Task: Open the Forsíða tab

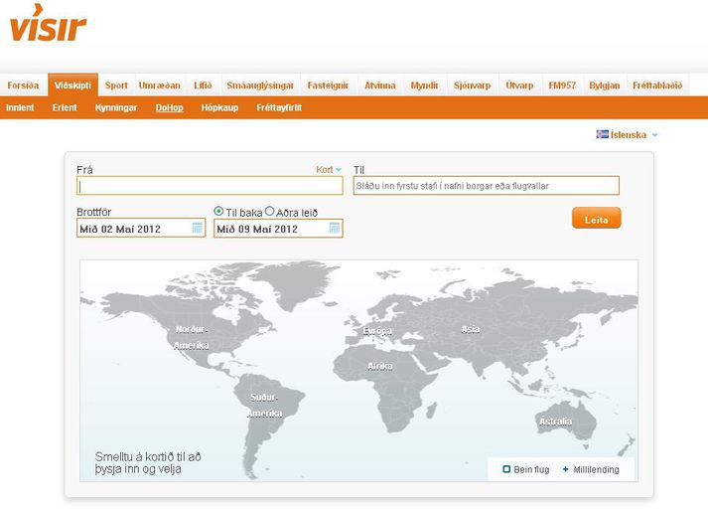Action: click(23, 85)
